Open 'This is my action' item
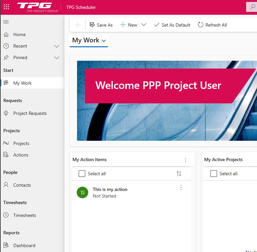This screenshot has height=252, width=257. 110,189
